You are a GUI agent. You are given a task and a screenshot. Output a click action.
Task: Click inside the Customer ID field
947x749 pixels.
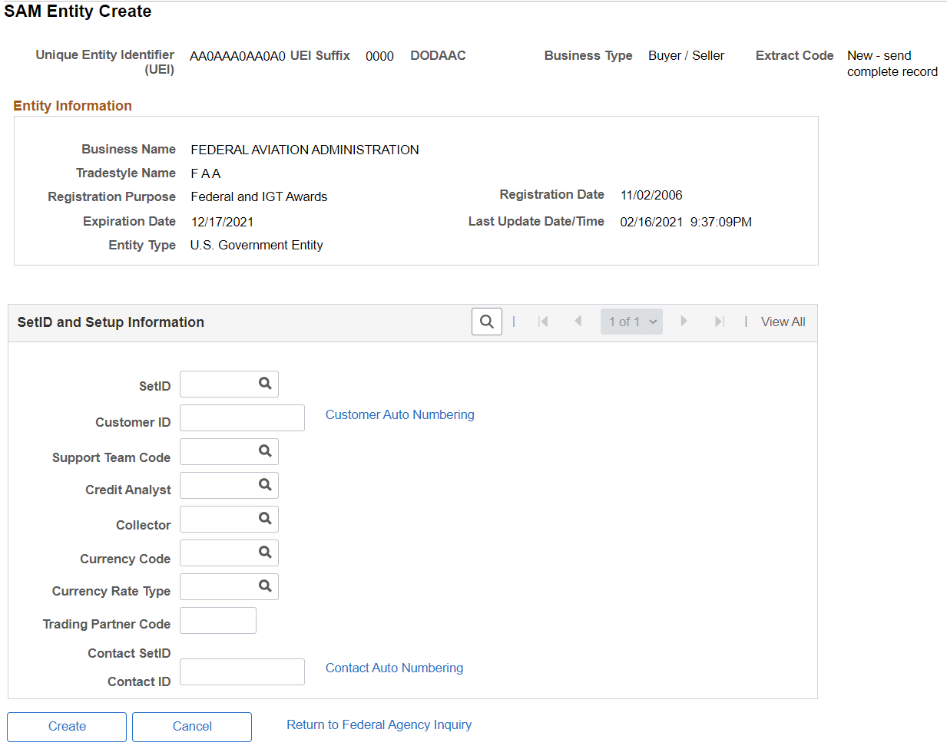click(241, 417)
